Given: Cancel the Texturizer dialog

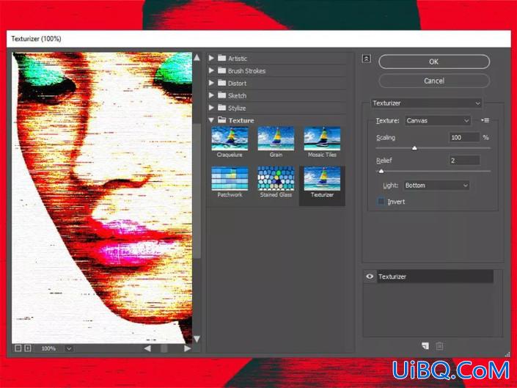Looking at the screenshot, I should pos(434,81).
